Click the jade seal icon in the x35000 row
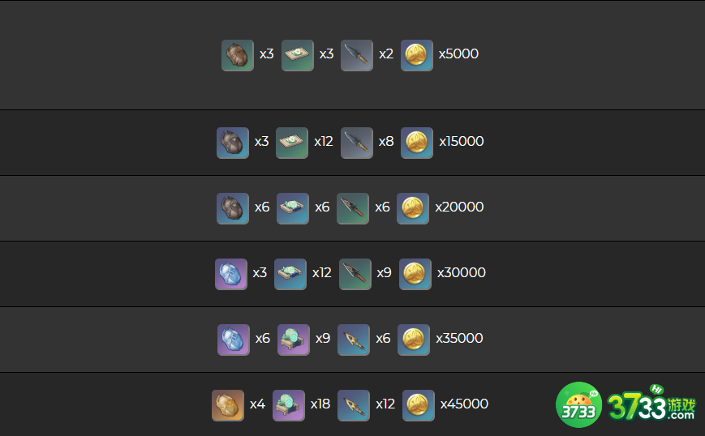This screenshot has height=436, width=705. (x=294, y=340)
